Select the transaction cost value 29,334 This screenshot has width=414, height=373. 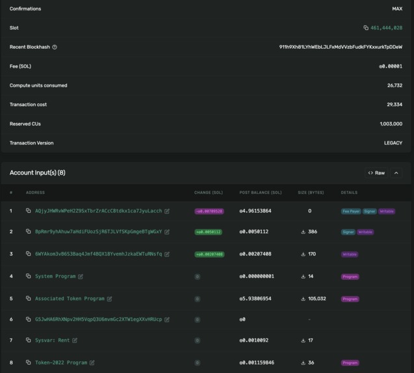395,105
